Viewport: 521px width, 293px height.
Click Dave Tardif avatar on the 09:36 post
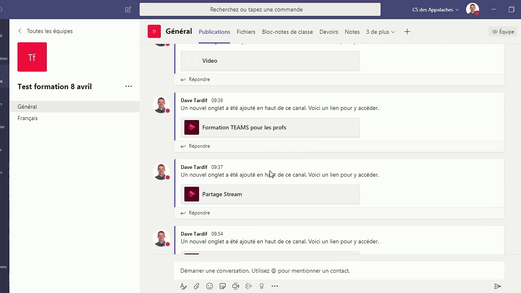161,105
